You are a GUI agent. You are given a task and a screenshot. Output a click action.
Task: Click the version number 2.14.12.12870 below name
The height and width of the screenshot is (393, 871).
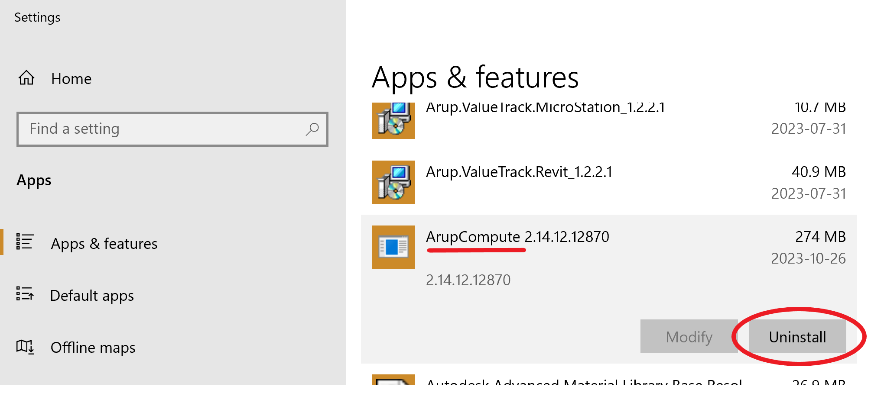(x=468, y=280)
